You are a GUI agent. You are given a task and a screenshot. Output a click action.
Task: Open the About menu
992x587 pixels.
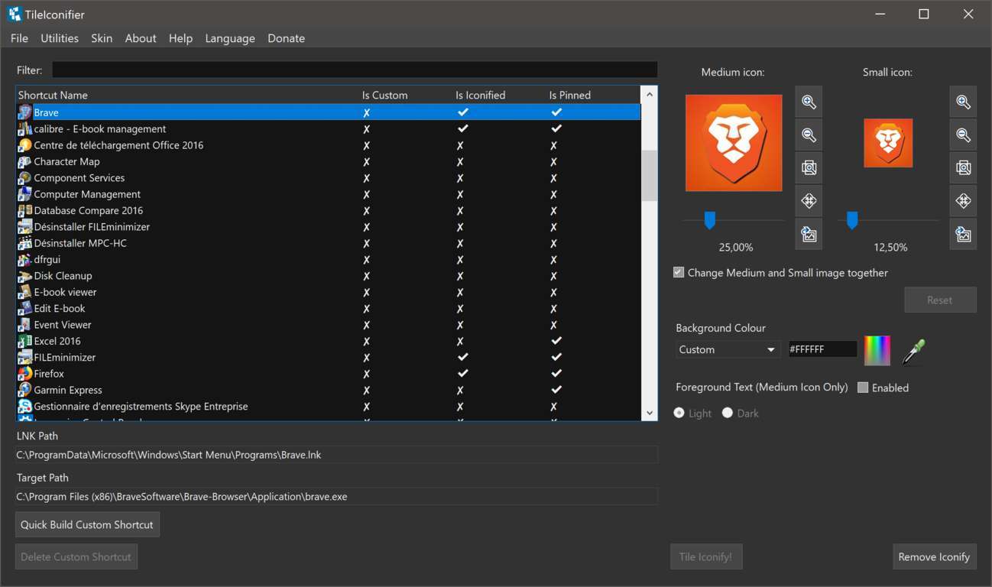[141, 38]
